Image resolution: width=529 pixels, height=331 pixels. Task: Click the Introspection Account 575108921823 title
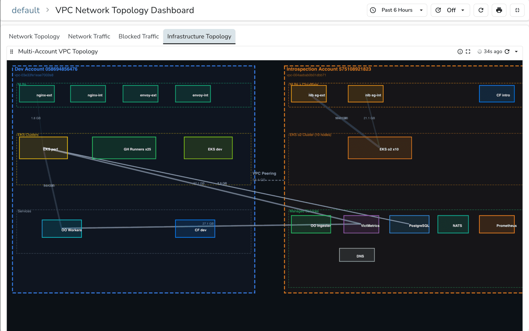click(x=329, y=69)
